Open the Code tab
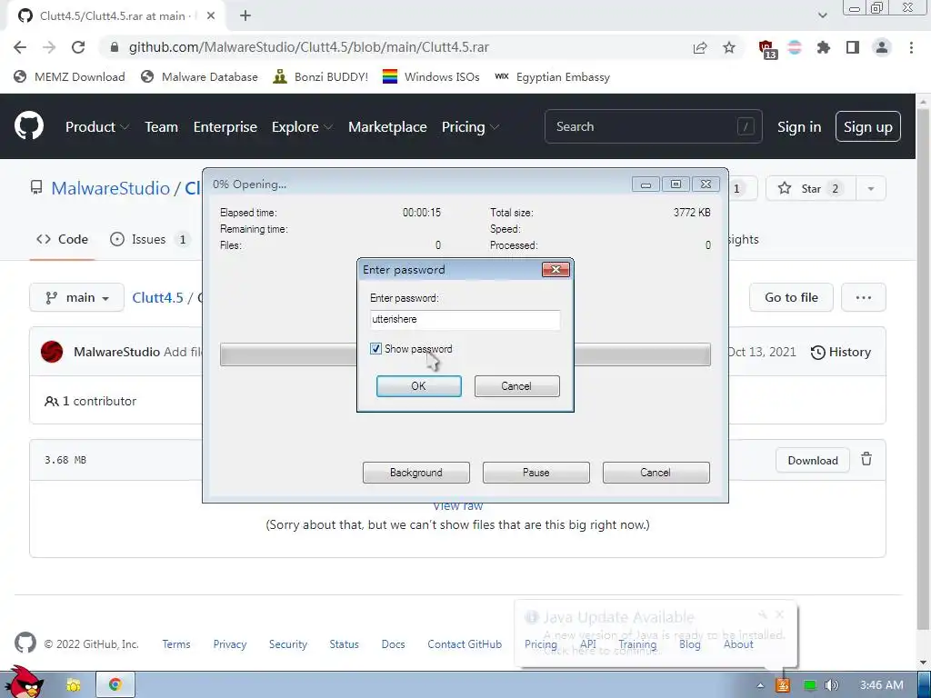This screenshot has height=698, width=931. [x=62, y=239]
